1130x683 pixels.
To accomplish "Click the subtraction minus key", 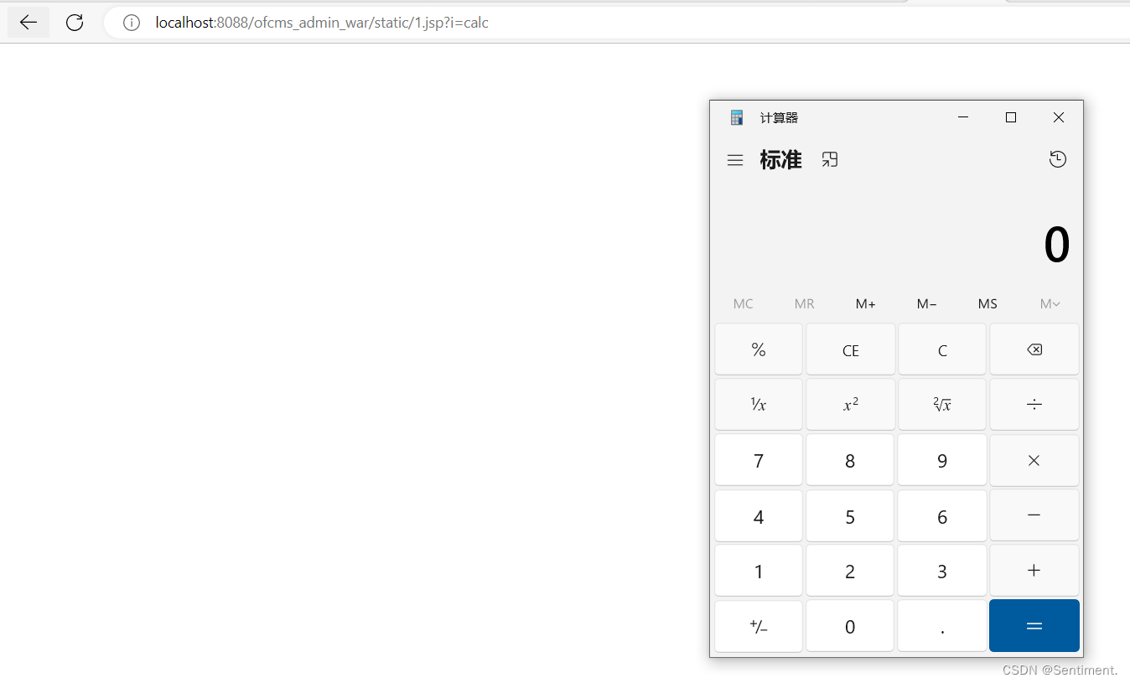I will (x=1034, y=515).
